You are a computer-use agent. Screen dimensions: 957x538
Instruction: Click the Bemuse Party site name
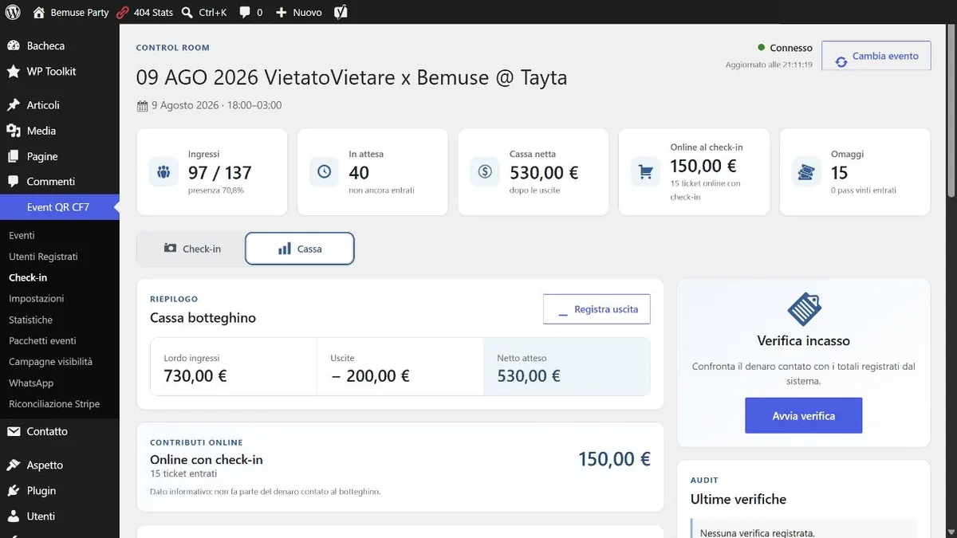[x=80, y=12]
